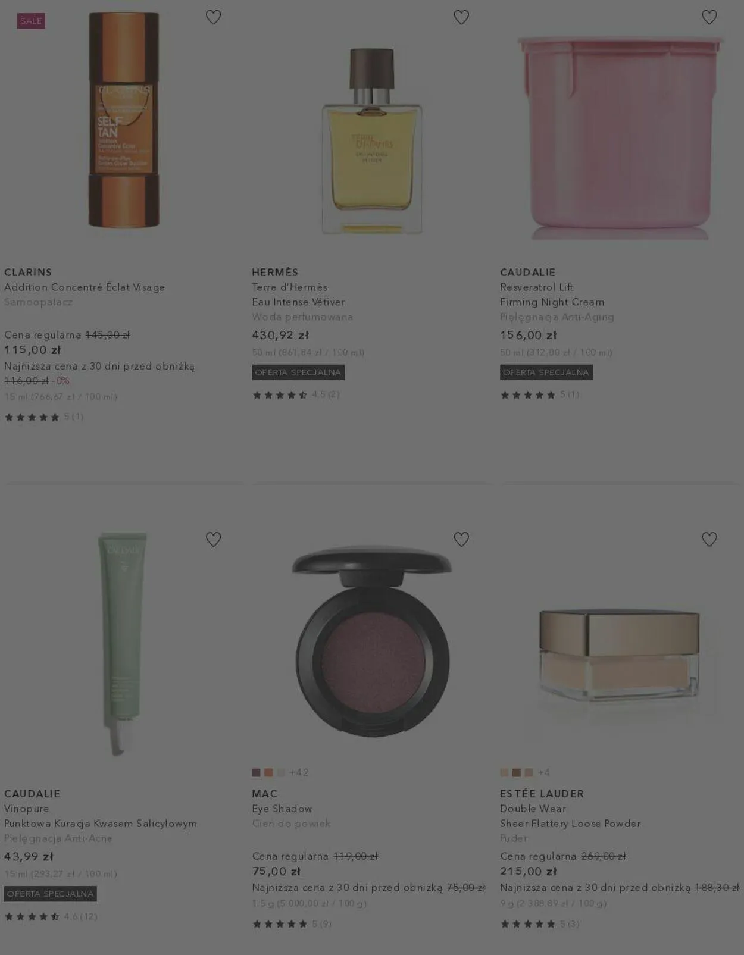
Task: Open Terre d'Hermès Eau Intense Vétiver link
Action: click(298, 295)
